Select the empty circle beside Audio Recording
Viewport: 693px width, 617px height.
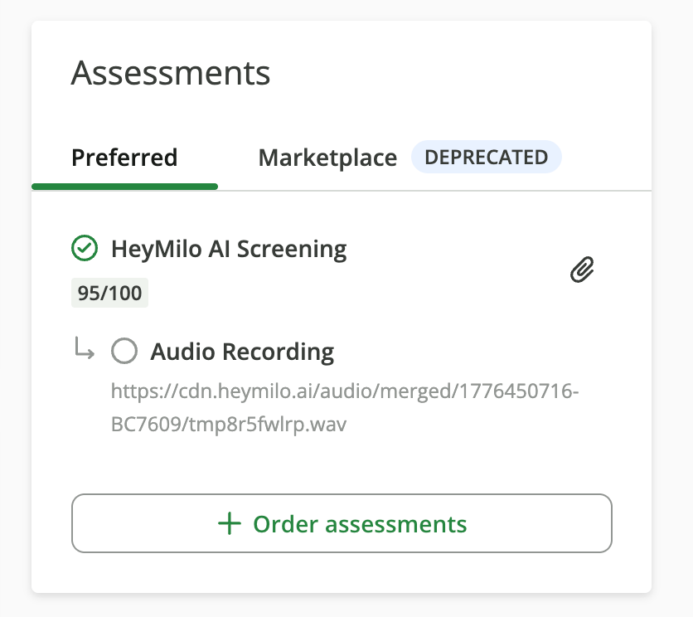coord(124,351)
